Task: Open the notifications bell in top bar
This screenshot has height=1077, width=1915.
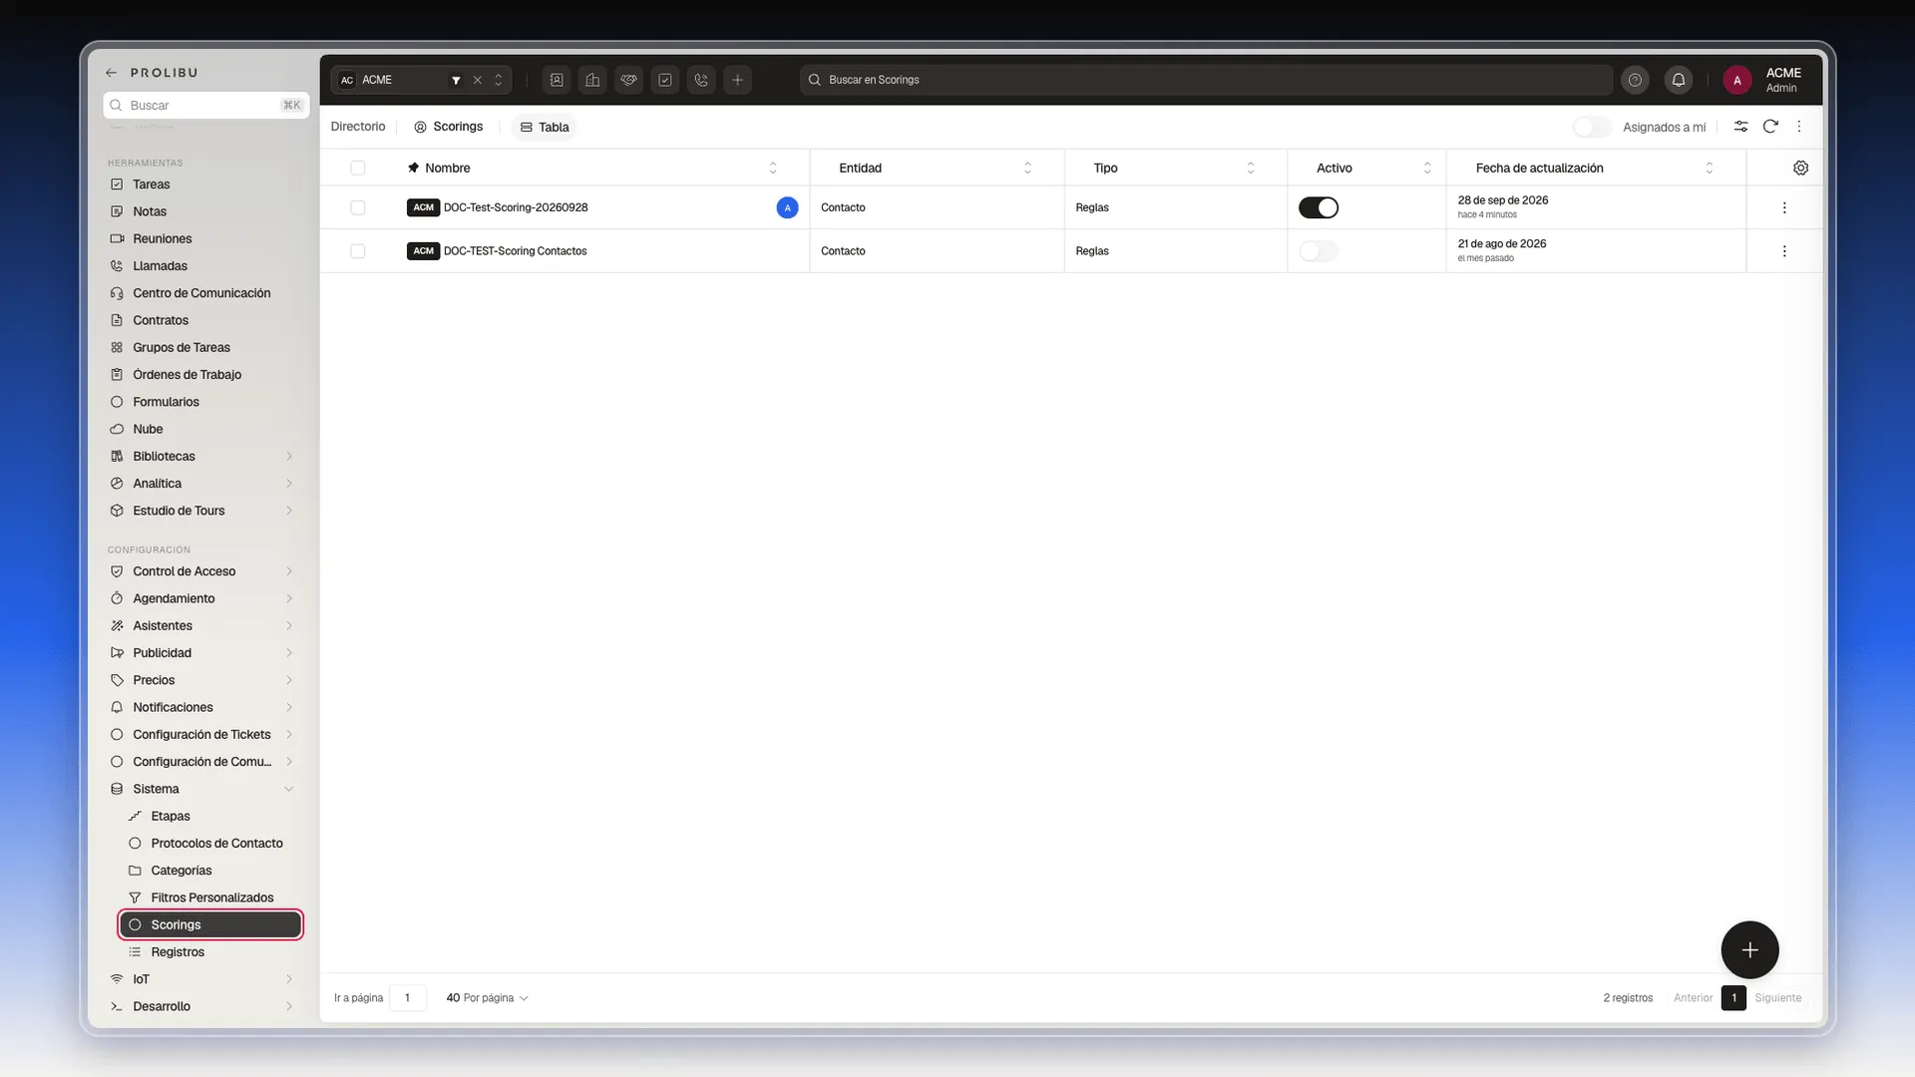Action: coord(1679,80)
